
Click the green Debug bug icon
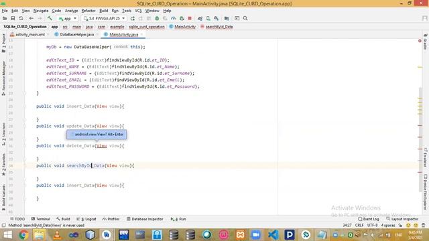click(x=157, y=18)
